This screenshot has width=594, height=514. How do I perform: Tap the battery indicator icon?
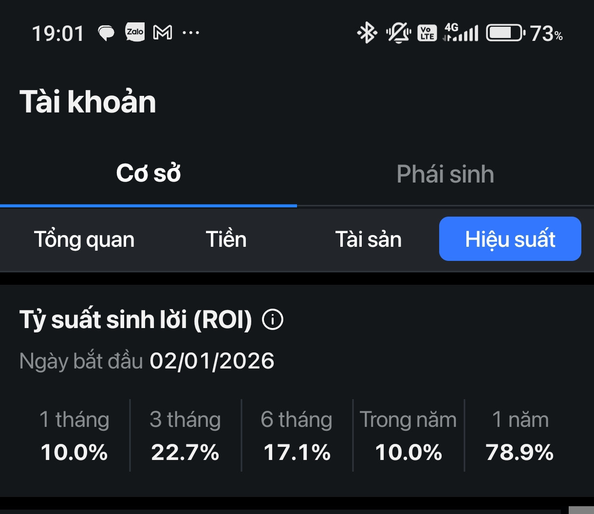tap(506, 33)
